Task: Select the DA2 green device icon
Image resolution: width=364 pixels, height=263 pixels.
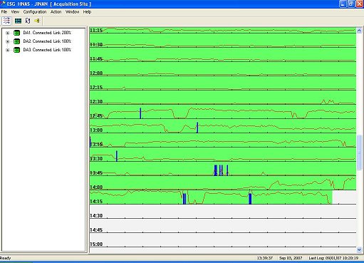Action: click(x=16, y=41)
